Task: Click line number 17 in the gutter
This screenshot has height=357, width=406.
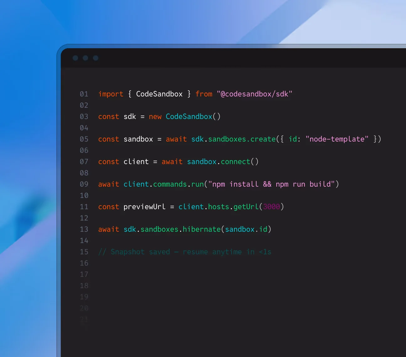Action: point(84,274)
